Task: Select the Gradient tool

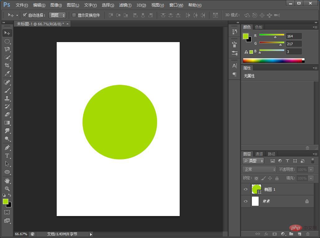Action: 7,123
